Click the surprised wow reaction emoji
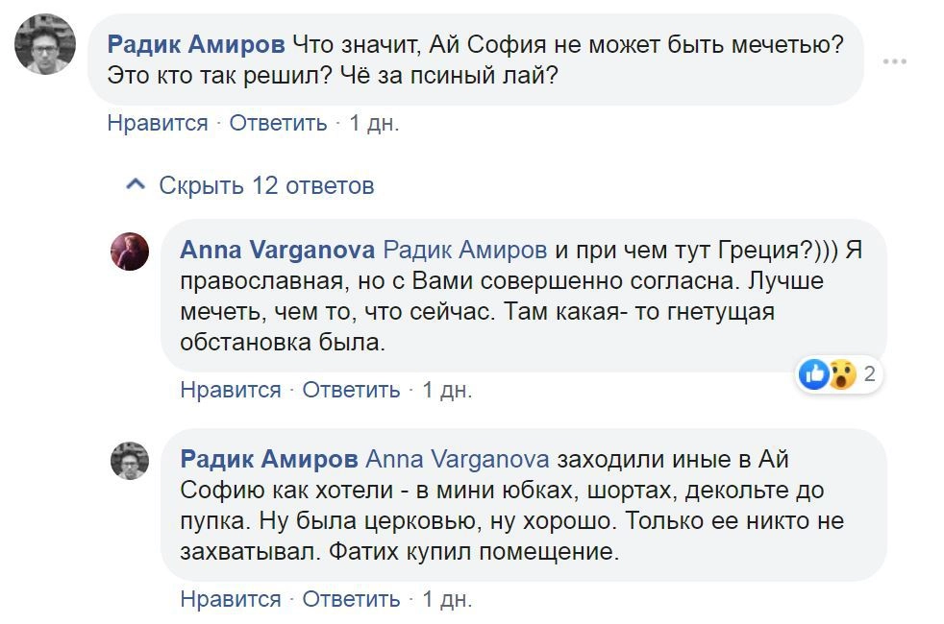 click(841, 374)
